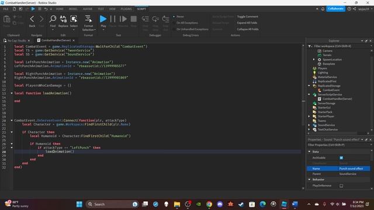Screen dimensions: 374x210
Task: Click the Step Out debugger icon
Action: point(165,19)
